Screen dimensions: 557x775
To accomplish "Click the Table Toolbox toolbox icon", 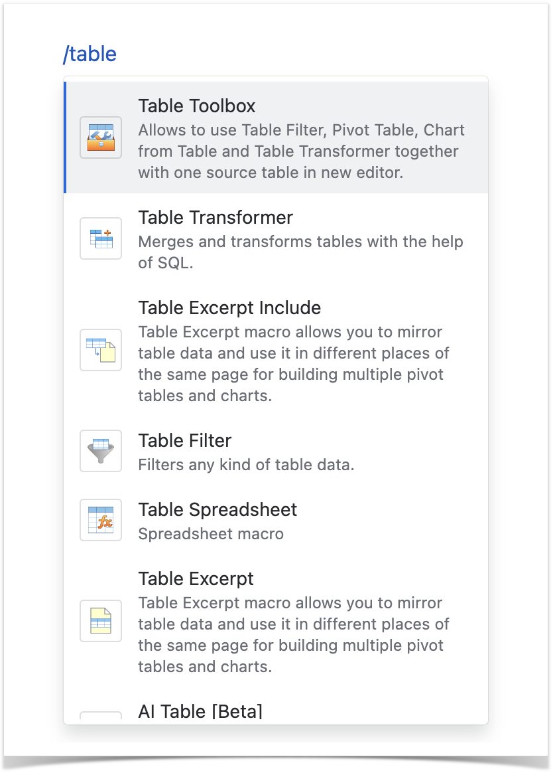I will 101,137.
